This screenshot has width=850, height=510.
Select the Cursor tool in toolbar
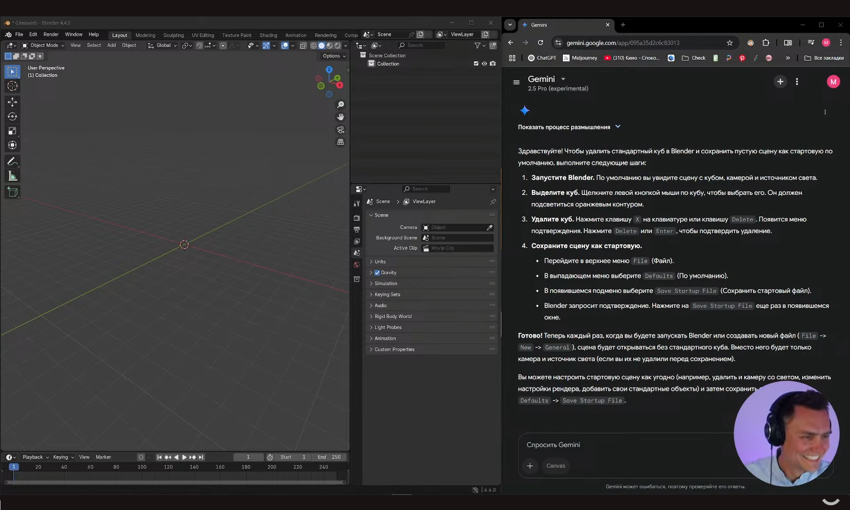(12, 86)
